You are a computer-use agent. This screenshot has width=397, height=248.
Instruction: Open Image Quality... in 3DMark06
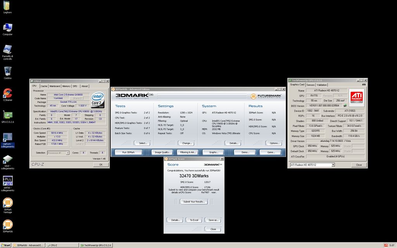(162, 152)
